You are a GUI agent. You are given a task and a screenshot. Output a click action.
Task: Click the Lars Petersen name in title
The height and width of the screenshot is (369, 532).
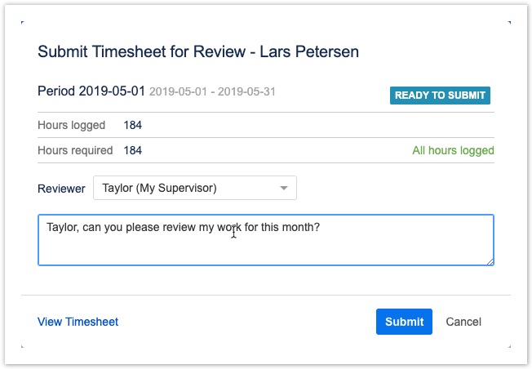307,51
